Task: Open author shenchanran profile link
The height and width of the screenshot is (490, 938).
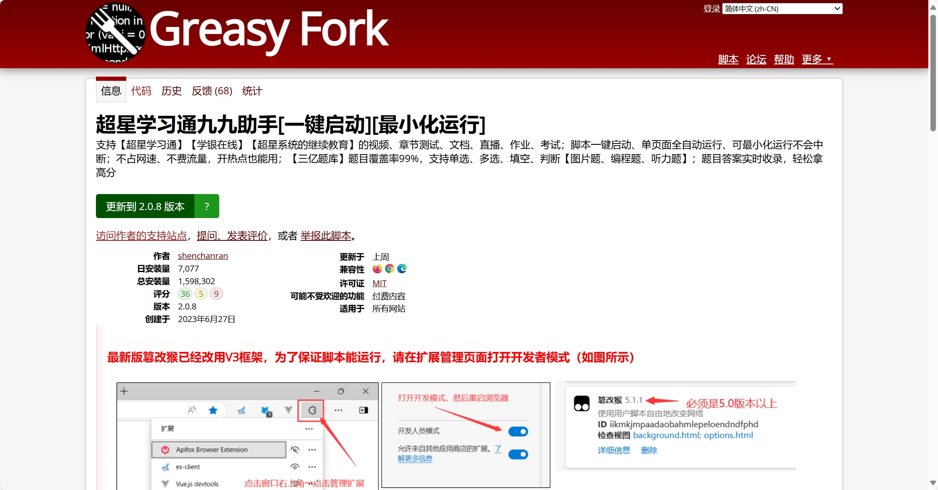Action: point(203,256)
